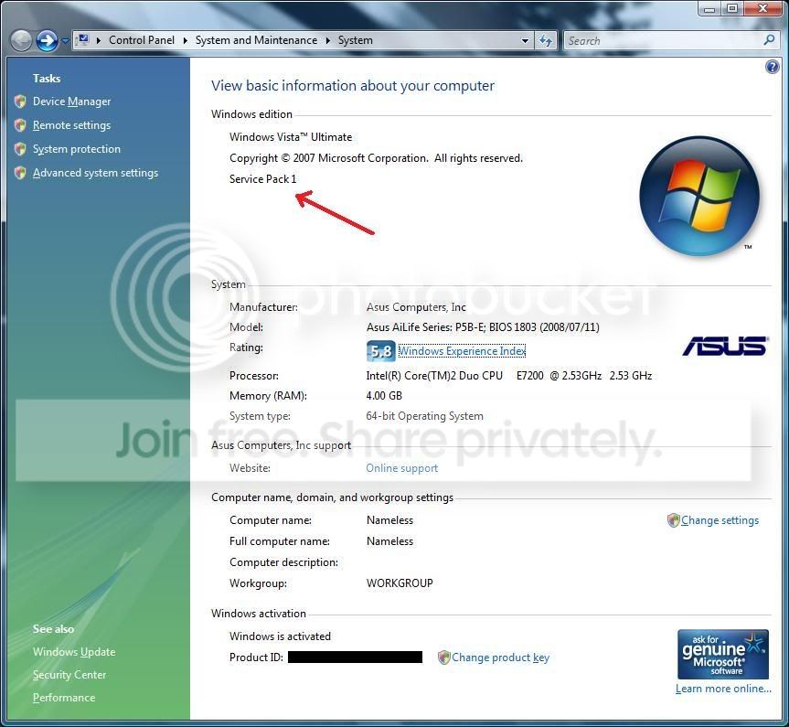Click the 64-bit Operating System text

425,416
